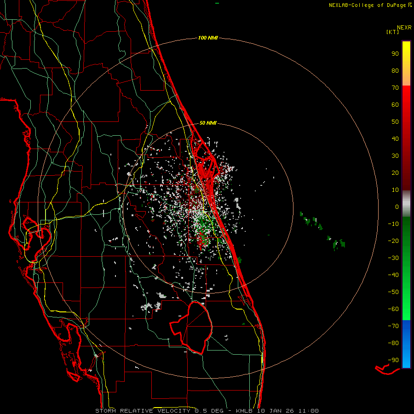Click the 40 knot scale value
Image resolution: width=414 pixels, height=414 pixels.
(x=395, y=139)
